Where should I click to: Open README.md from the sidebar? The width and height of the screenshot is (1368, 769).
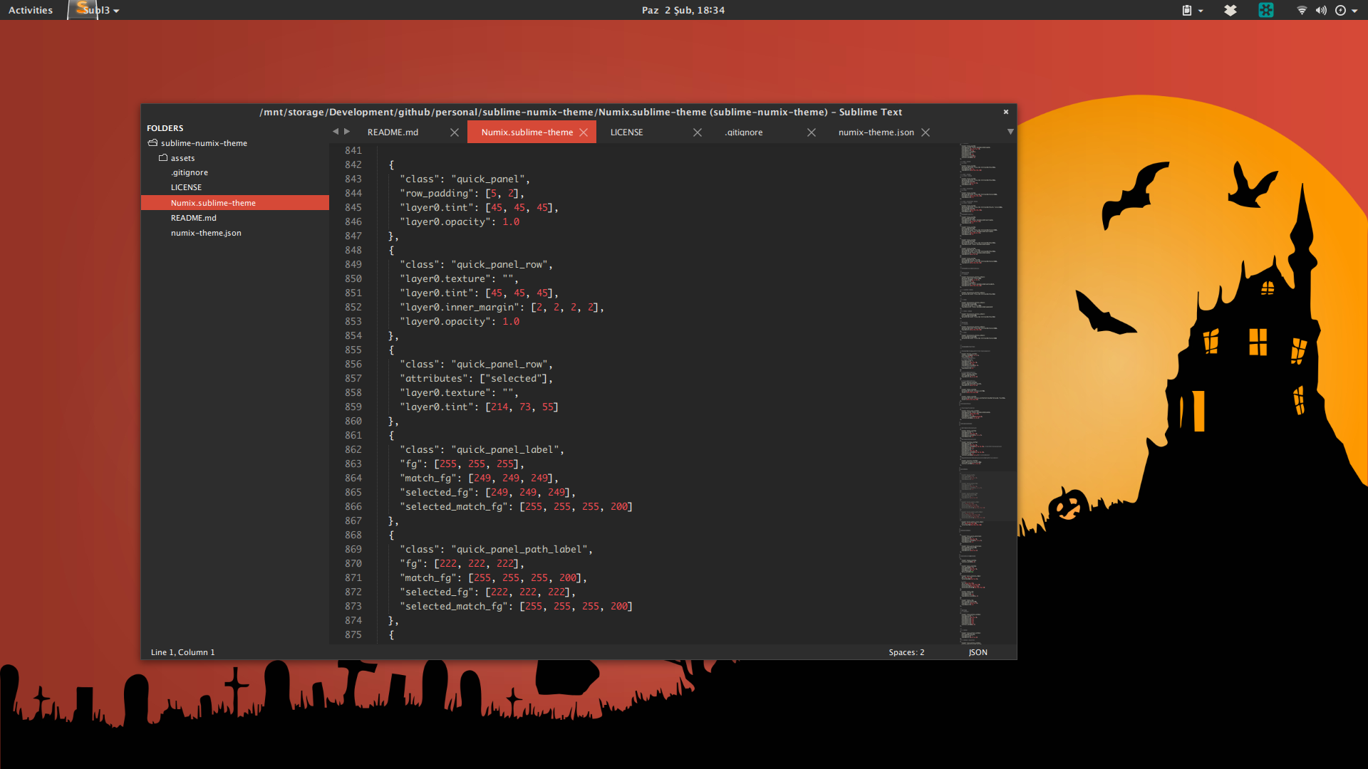click(x=193, y=218)
